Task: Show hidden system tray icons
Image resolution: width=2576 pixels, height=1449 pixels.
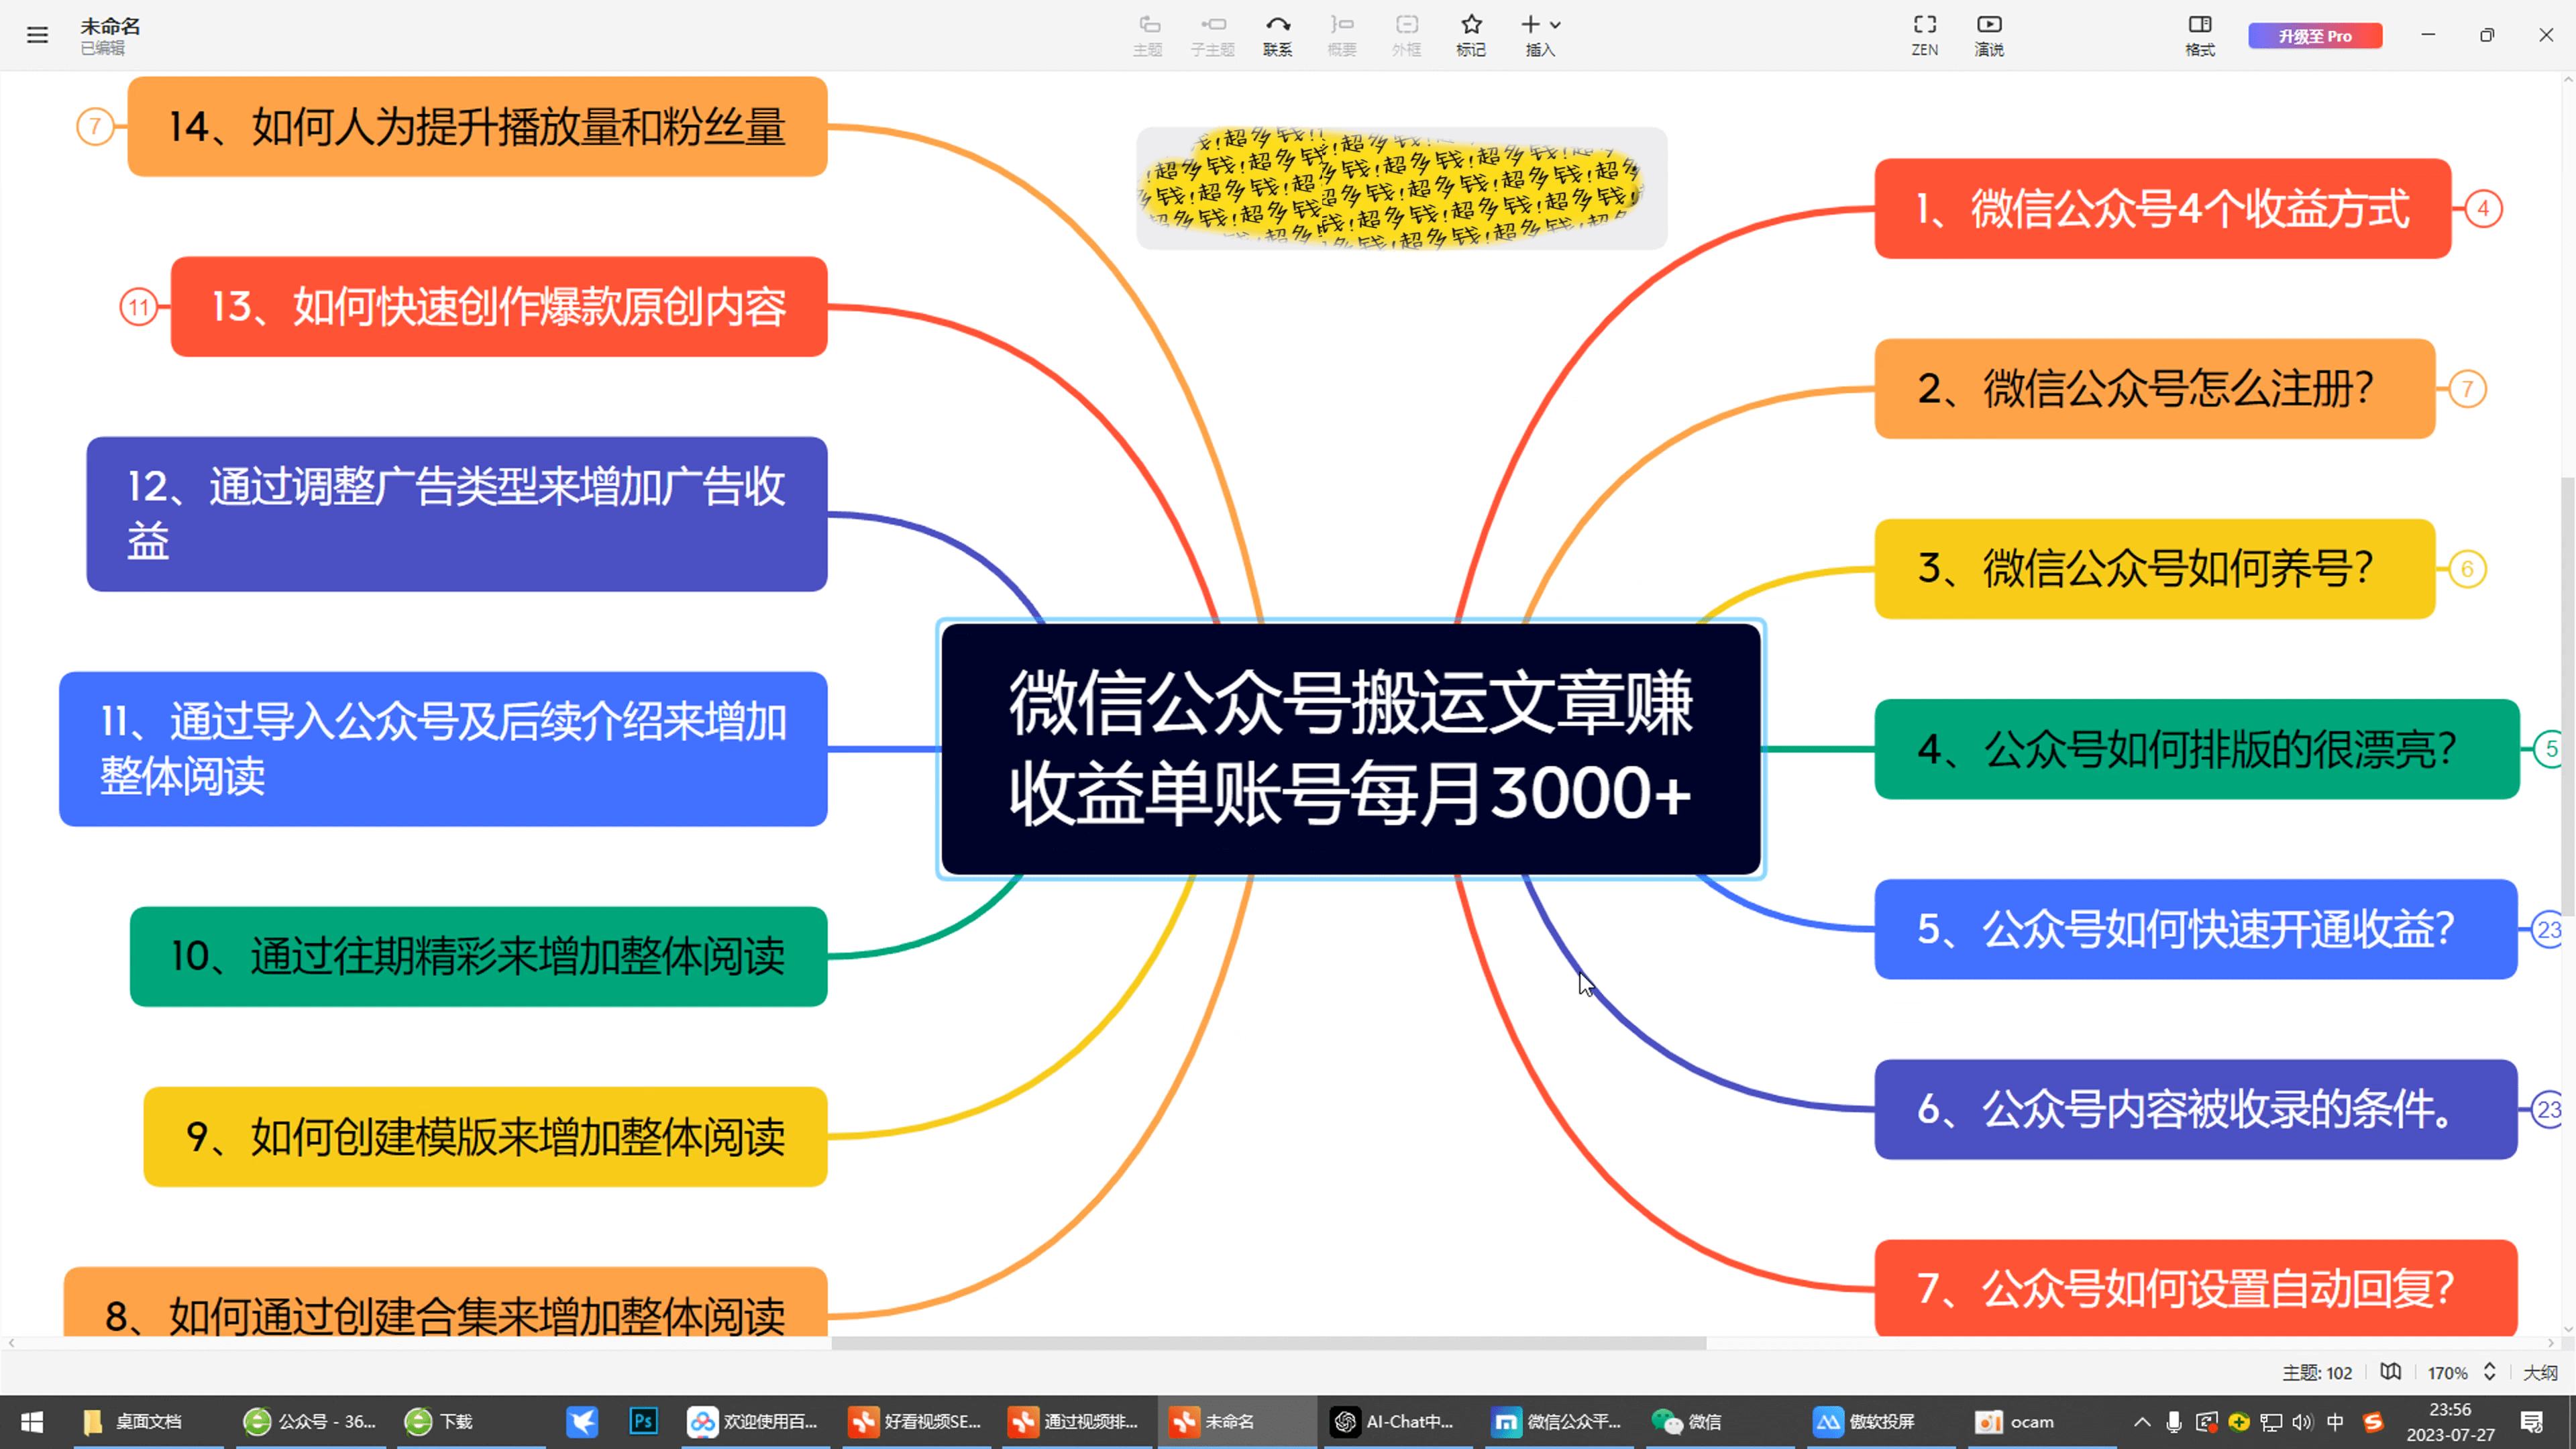Action: point(2141,1421)
